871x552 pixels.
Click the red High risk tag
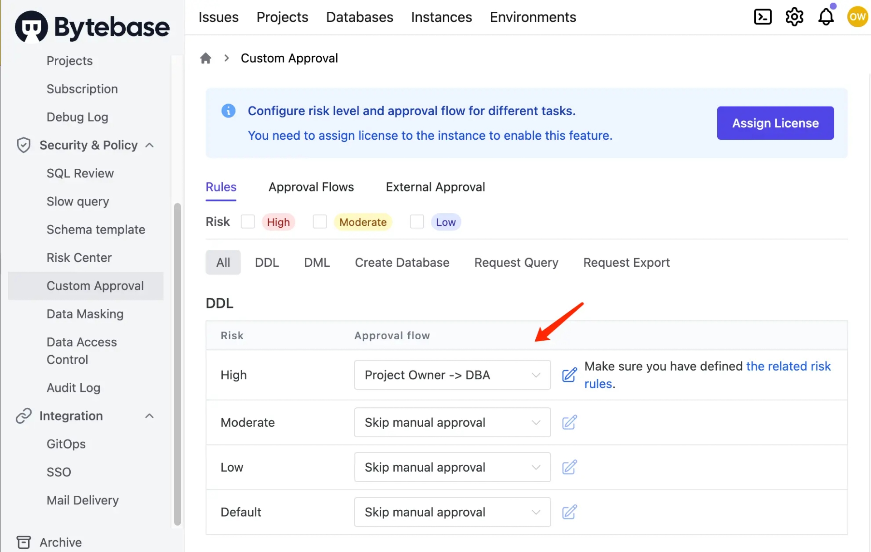point(279,222)
